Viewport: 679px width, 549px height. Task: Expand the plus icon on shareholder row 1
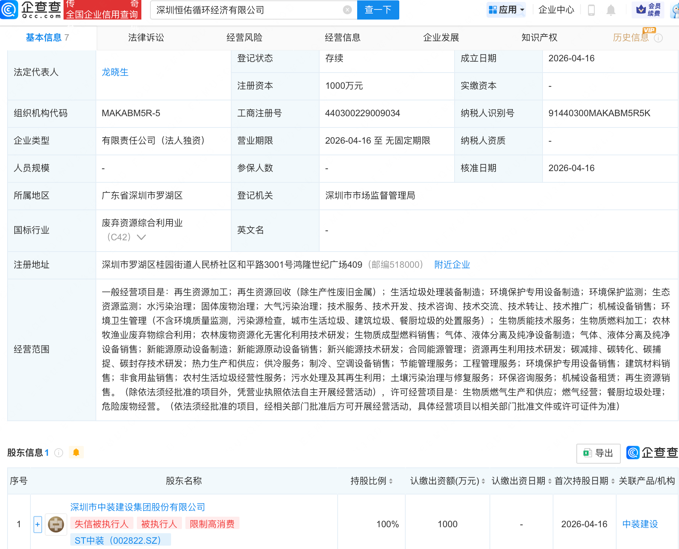[38, 524]
